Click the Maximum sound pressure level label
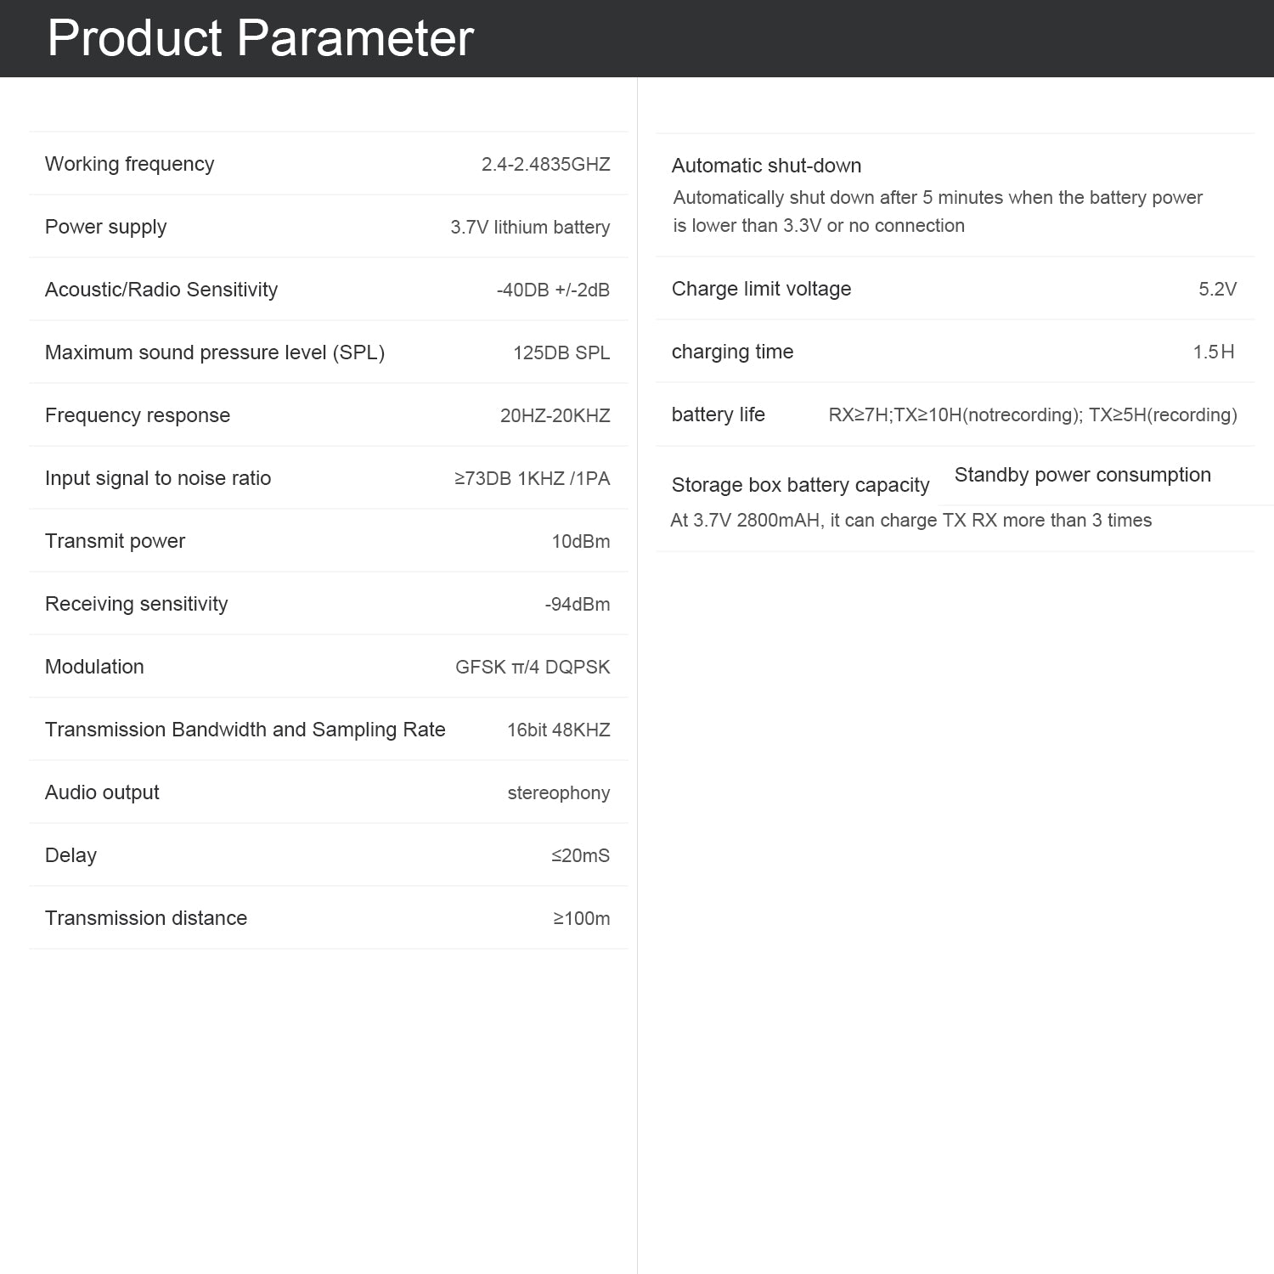 (214, 352)
